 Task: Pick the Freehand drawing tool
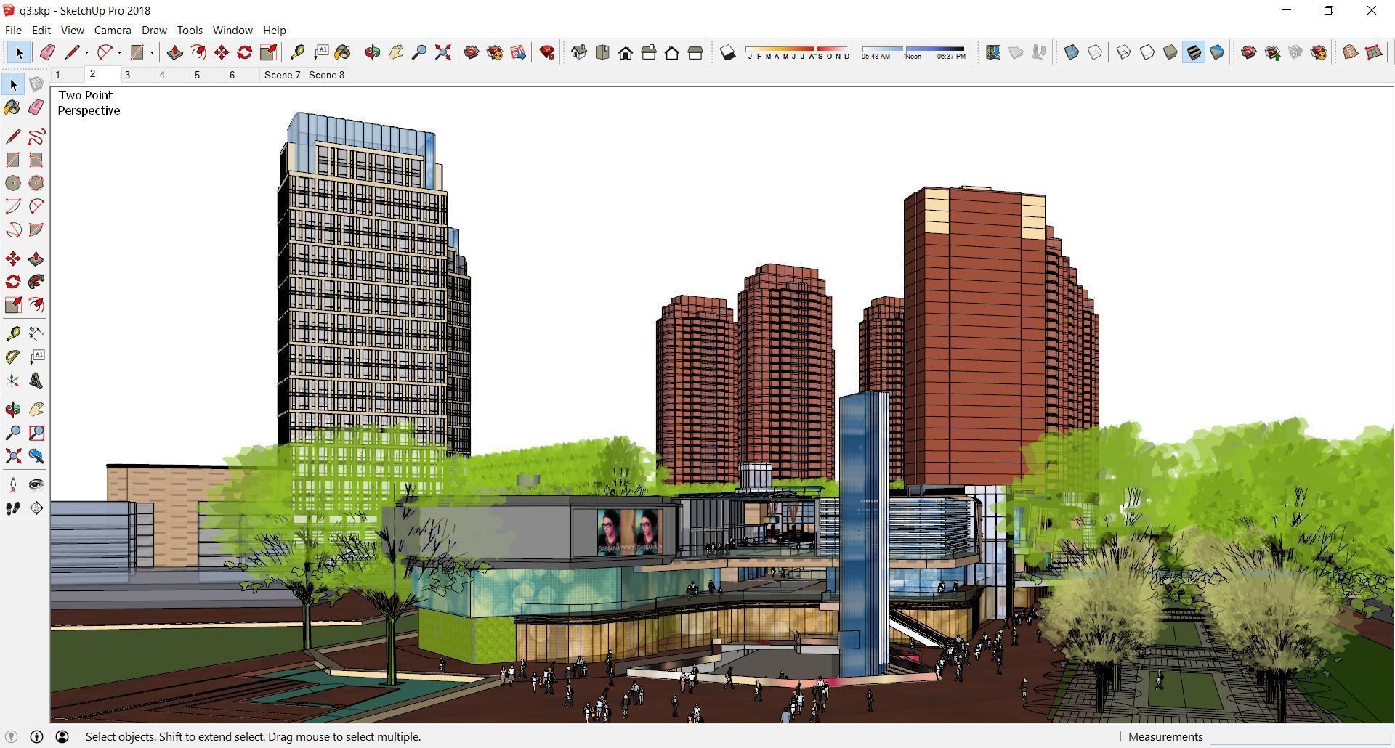pos(36,137)
